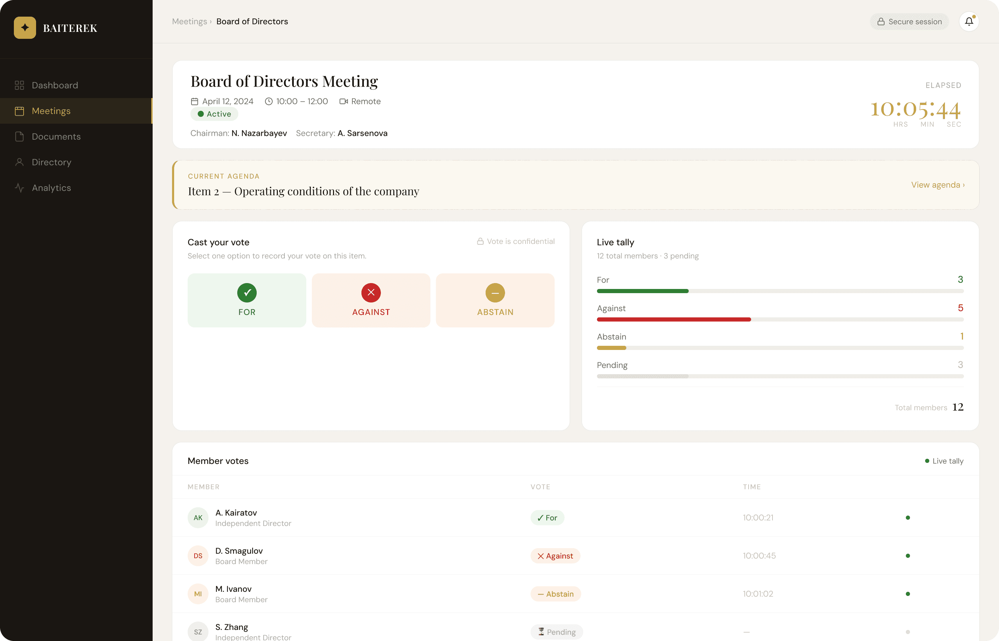Screen dimensions: 999x641
Task: Click the Baiterek star logo icon
Action: (x=25, y=28)
